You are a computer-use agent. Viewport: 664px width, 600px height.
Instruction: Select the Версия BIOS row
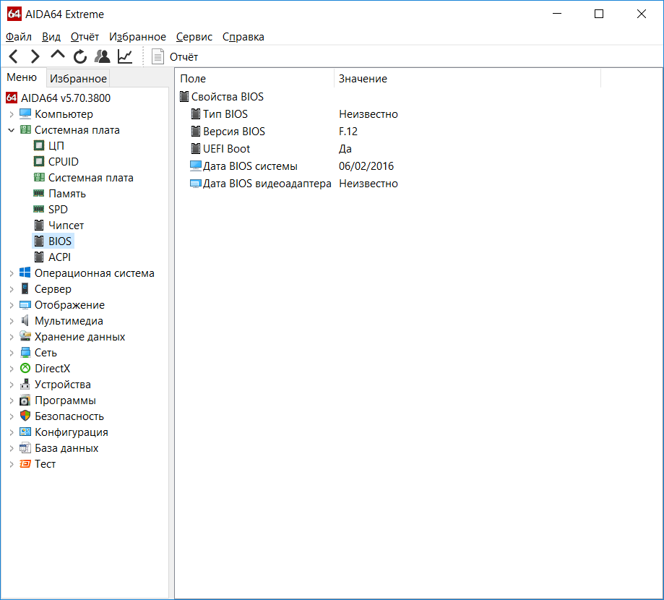[x=234, y=132]
